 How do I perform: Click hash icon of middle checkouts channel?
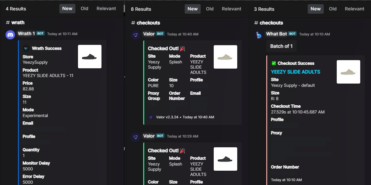[x=133, y=23]
